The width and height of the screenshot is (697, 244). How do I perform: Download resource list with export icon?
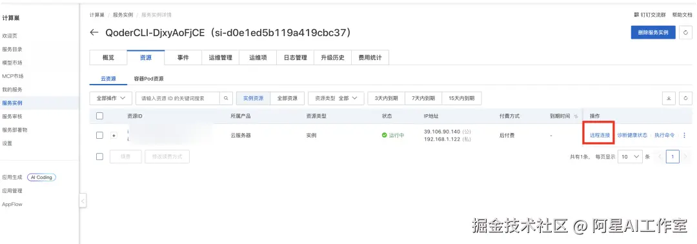pos(669,98)
